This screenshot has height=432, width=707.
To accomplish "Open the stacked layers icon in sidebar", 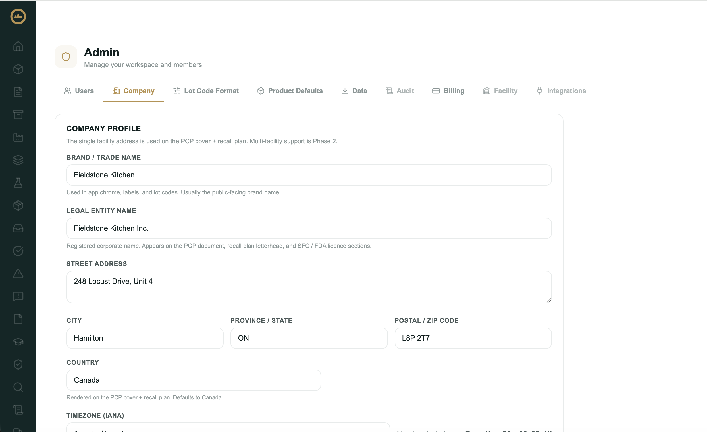I will point(18,160).
